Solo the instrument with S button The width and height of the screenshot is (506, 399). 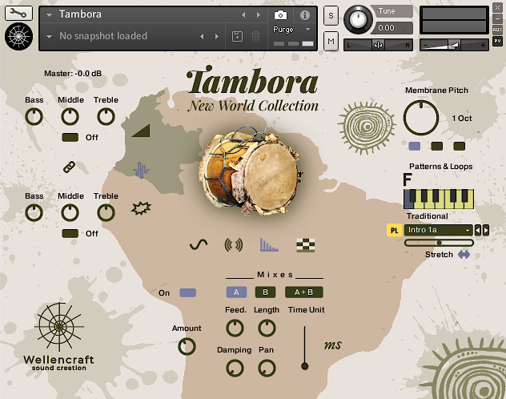pos(331,15)
